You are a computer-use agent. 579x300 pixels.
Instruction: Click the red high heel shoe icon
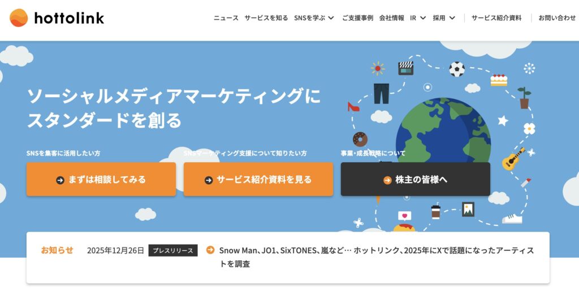353,106
